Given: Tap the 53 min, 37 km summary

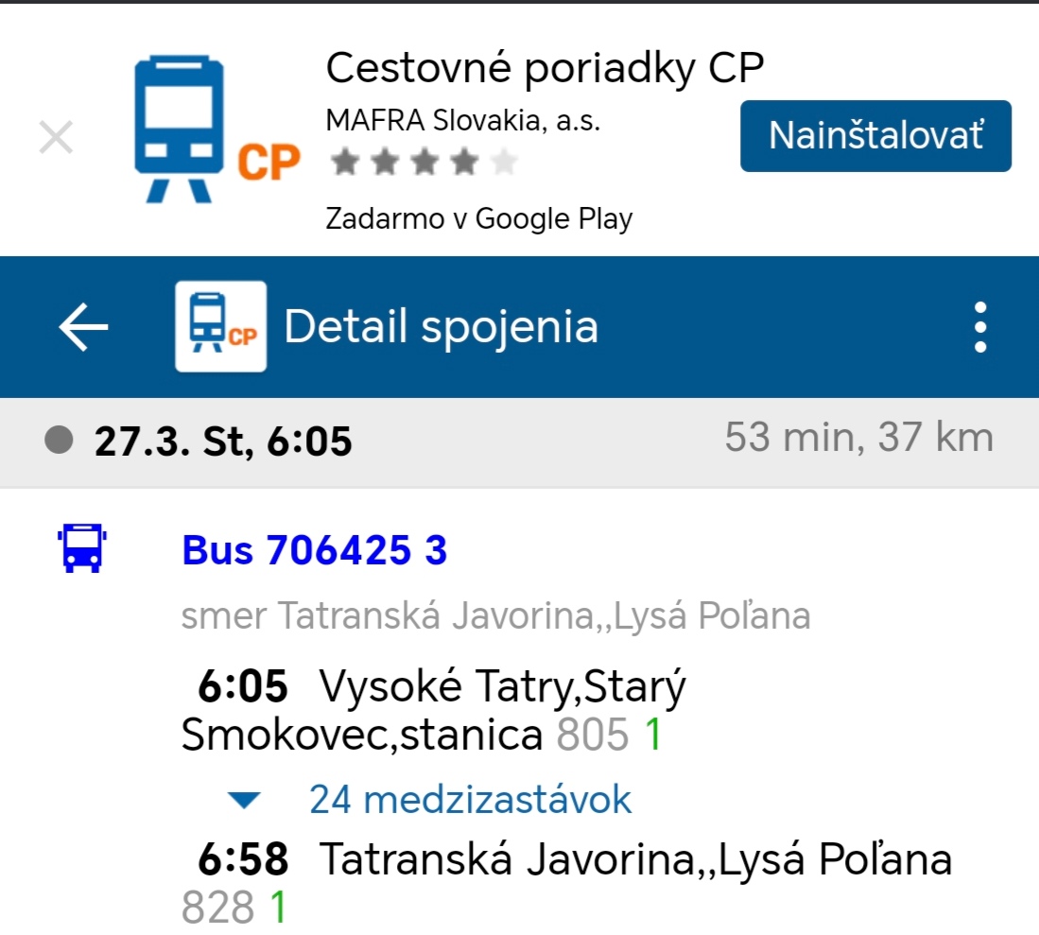Looking at the screenshot, I should tap(858, 438).
